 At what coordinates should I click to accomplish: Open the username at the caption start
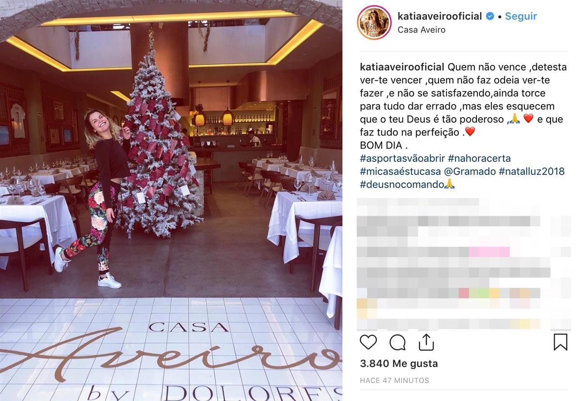(402, 67)
